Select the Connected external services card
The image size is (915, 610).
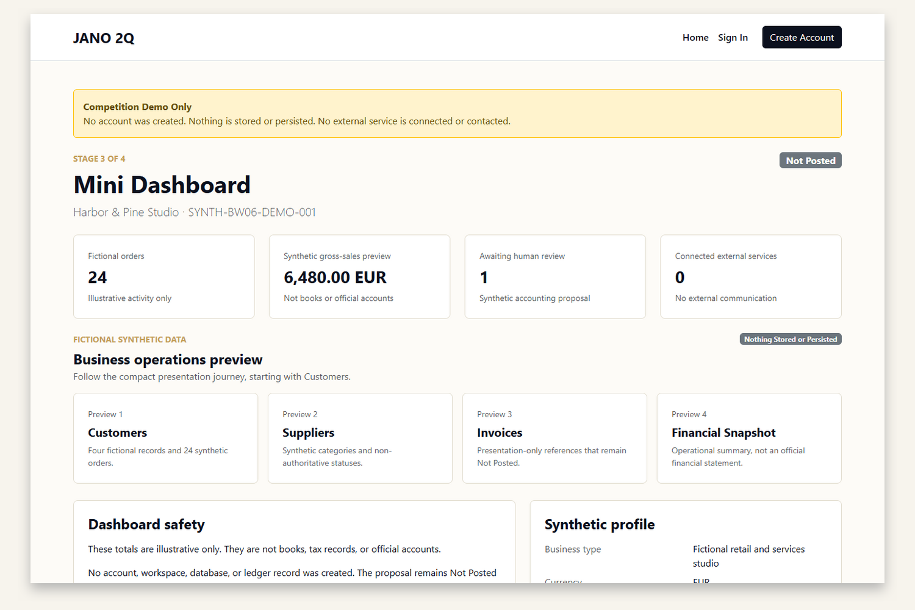point(751,276)
